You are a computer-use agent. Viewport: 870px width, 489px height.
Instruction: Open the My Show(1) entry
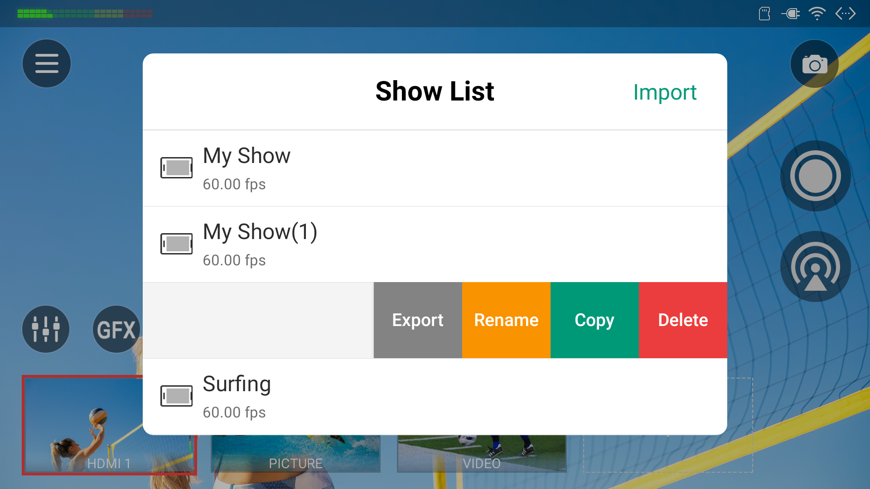click(x=435, y=244)
